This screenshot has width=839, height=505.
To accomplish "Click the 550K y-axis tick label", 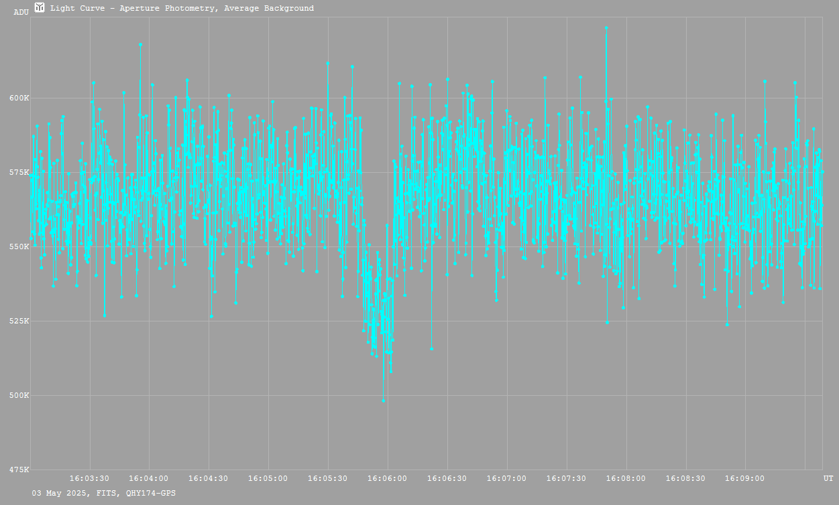I will click(x=19, y=247).
